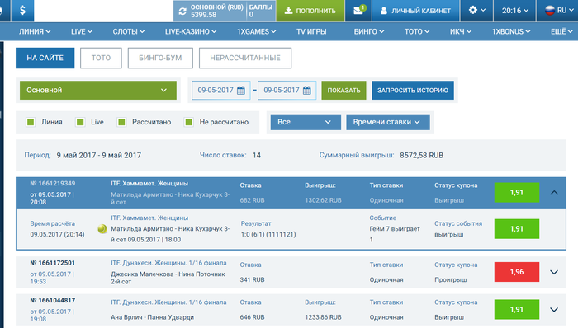This screenshot has width=578, height=328.
Task: Switch to the БИНГО-БУМ tab
Action: click(160, 58)
